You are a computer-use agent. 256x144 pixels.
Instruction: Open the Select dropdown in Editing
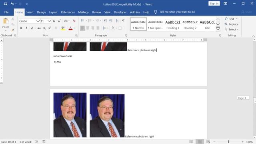(x=232, y=29)
